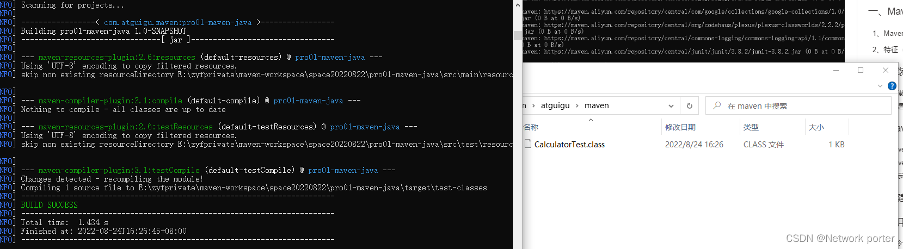This screenshot has width=903, height=249.
Task: Click BUILD SUCCESS text in terminal
Action: click(50, 205)
